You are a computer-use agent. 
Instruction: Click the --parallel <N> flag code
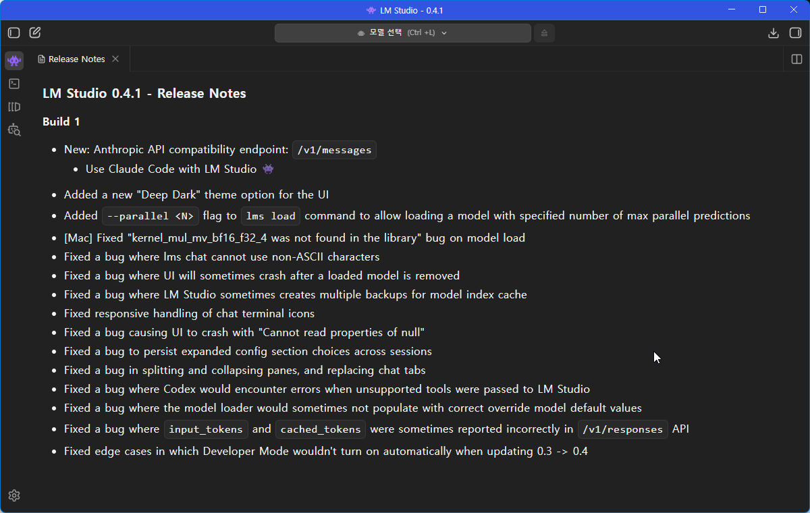[x=151, y=216]
